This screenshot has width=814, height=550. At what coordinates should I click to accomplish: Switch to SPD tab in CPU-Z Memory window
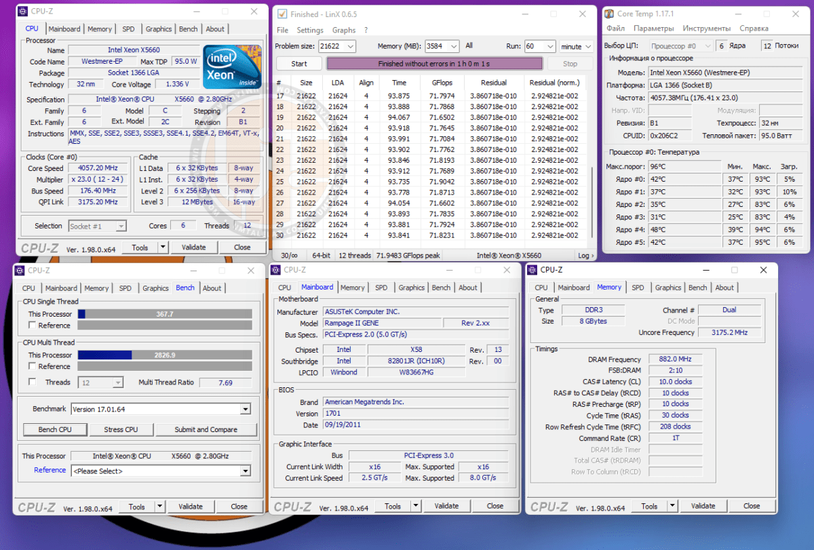tap(638, 288)
